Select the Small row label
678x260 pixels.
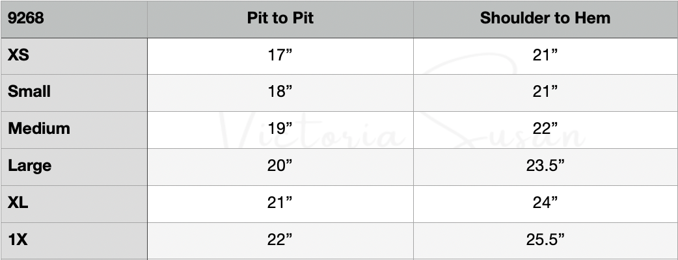point(29,92)
